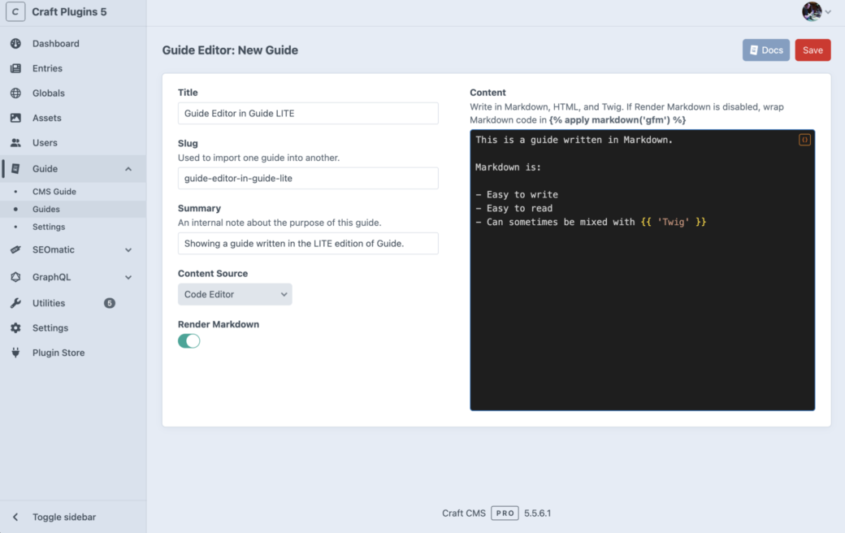Click the "Craft CMS" footer text
The height and width of the screenshot is (533, 845).
[x=463, y=513]
